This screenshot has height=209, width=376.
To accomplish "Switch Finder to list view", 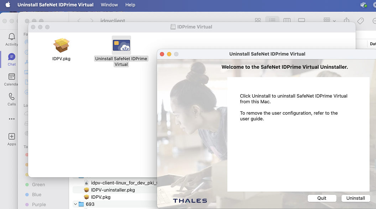I will point(272,21).
